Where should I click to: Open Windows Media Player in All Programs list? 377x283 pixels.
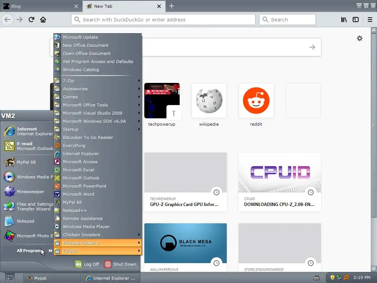[98, 227]
